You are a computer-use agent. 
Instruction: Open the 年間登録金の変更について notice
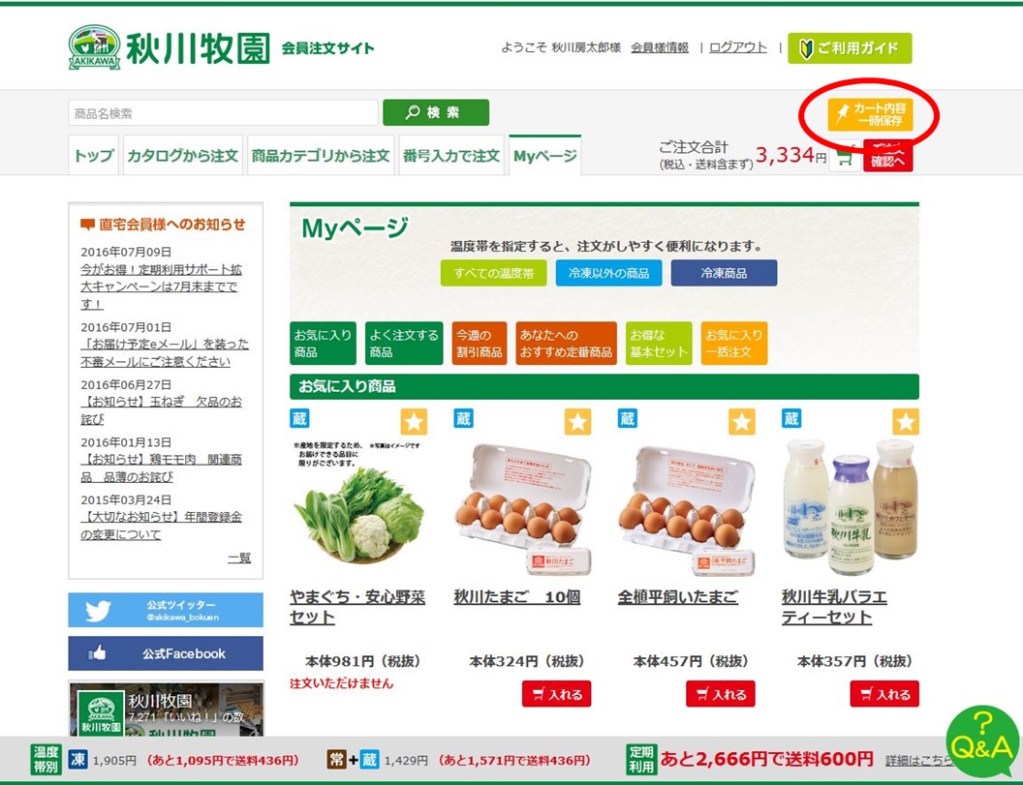click(x=161, y=526)
